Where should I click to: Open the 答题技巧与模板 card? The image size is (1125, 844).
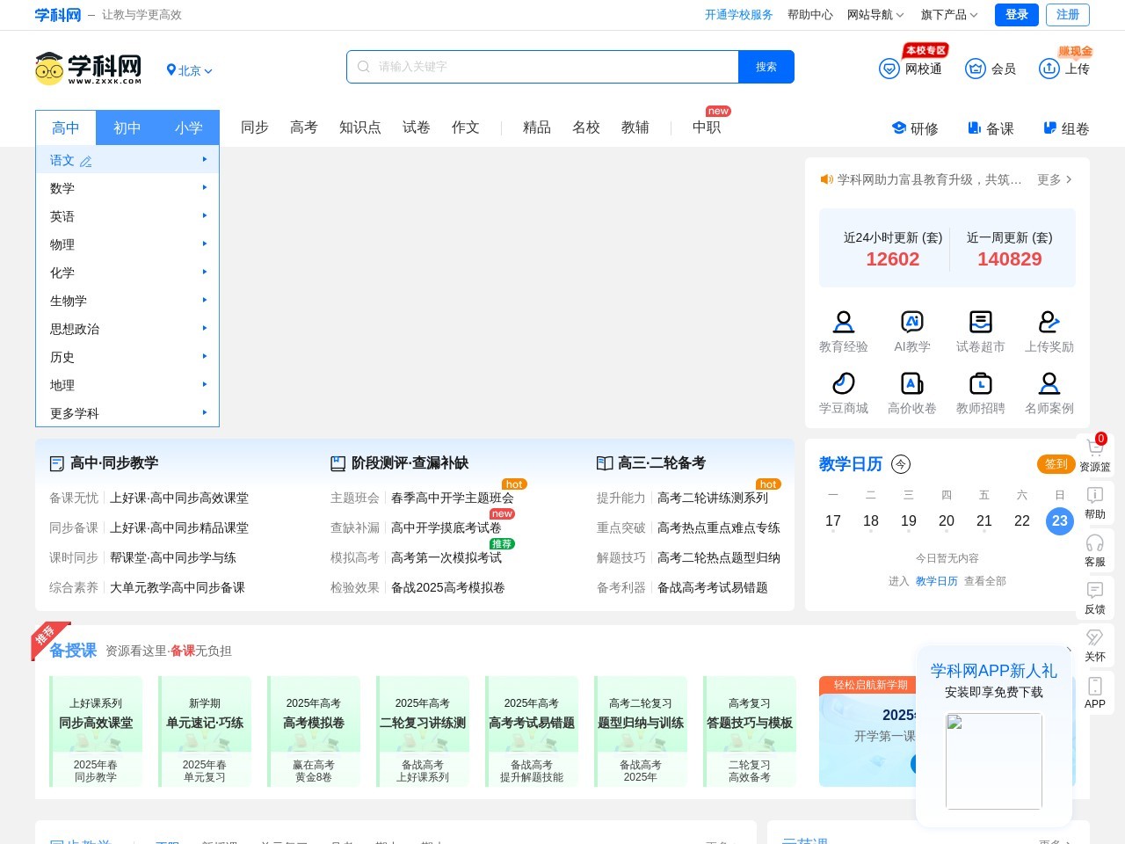click(x=750, y=731)
